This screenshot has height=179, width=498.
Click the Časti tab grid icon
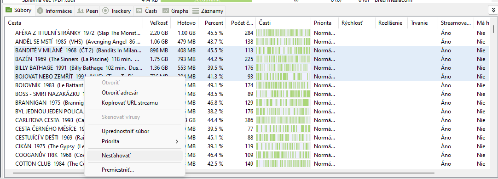pyautogui.click(x=139, y=11)
